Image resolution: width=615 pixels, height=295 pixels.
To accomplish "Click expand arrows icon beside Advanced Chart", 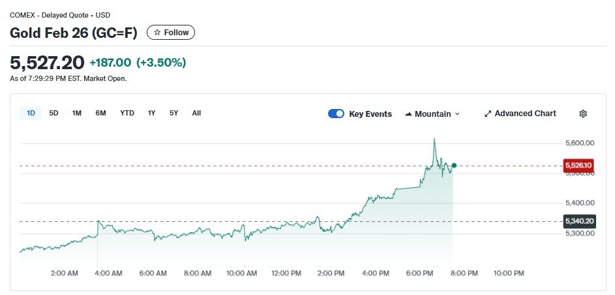I will click(x=488, y=114).
